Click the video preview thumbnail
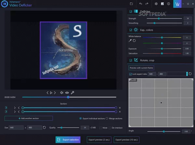This screenshot has height=145, width=195. [x=63, y=50]
